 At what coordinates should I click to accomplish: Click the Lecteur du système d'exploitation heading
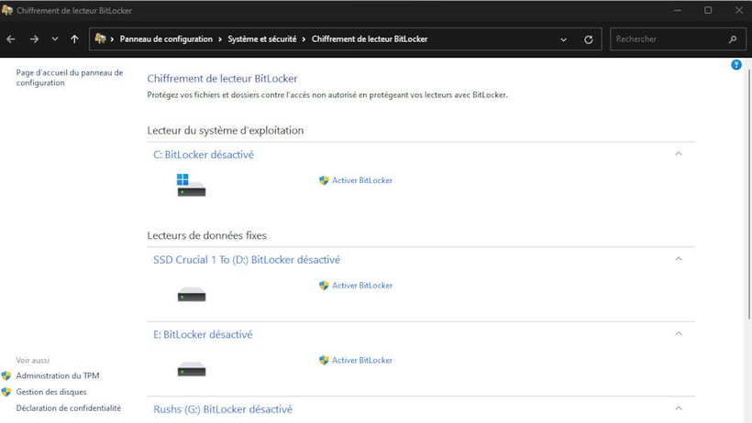(226, 130)
